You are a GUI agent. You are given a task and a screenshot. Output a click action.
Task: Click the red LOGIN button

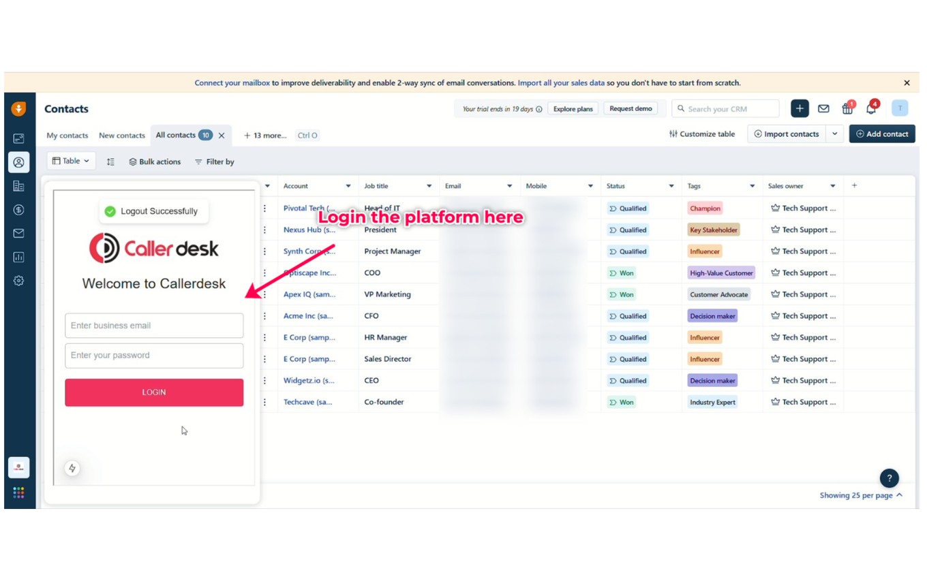click(154, 392)
